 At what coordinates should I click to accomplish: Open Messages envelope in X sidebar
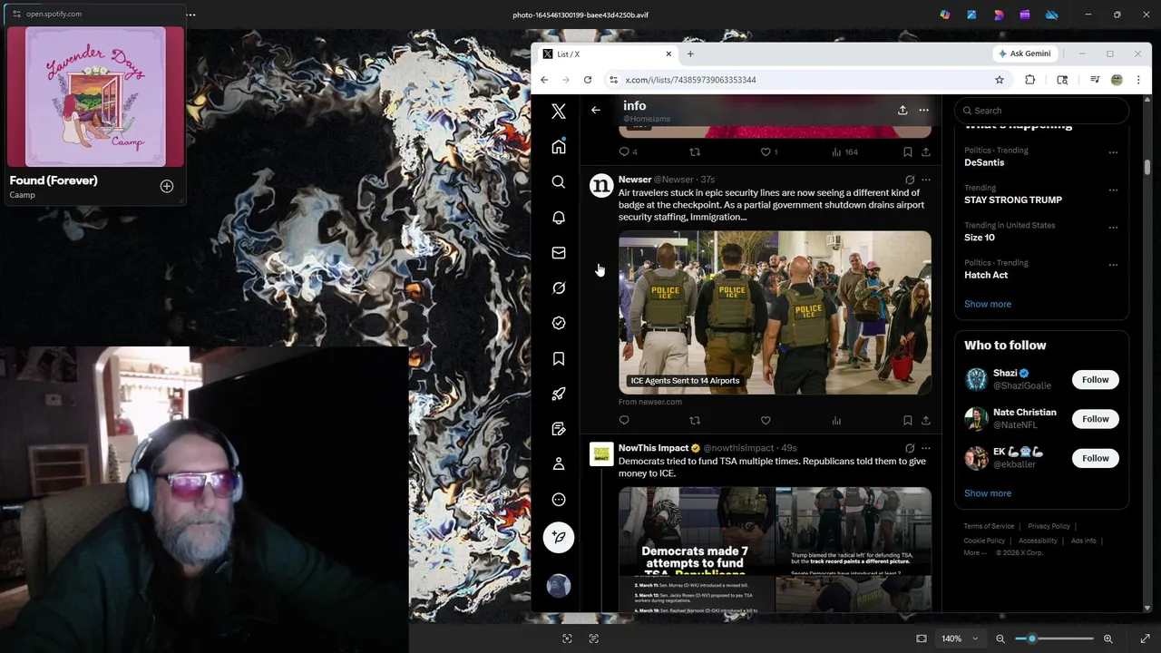pyautogui.click(x=559, y=253)
